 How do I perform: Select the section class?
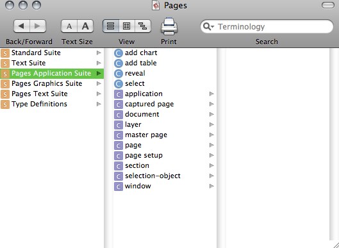tap(165, 165)
